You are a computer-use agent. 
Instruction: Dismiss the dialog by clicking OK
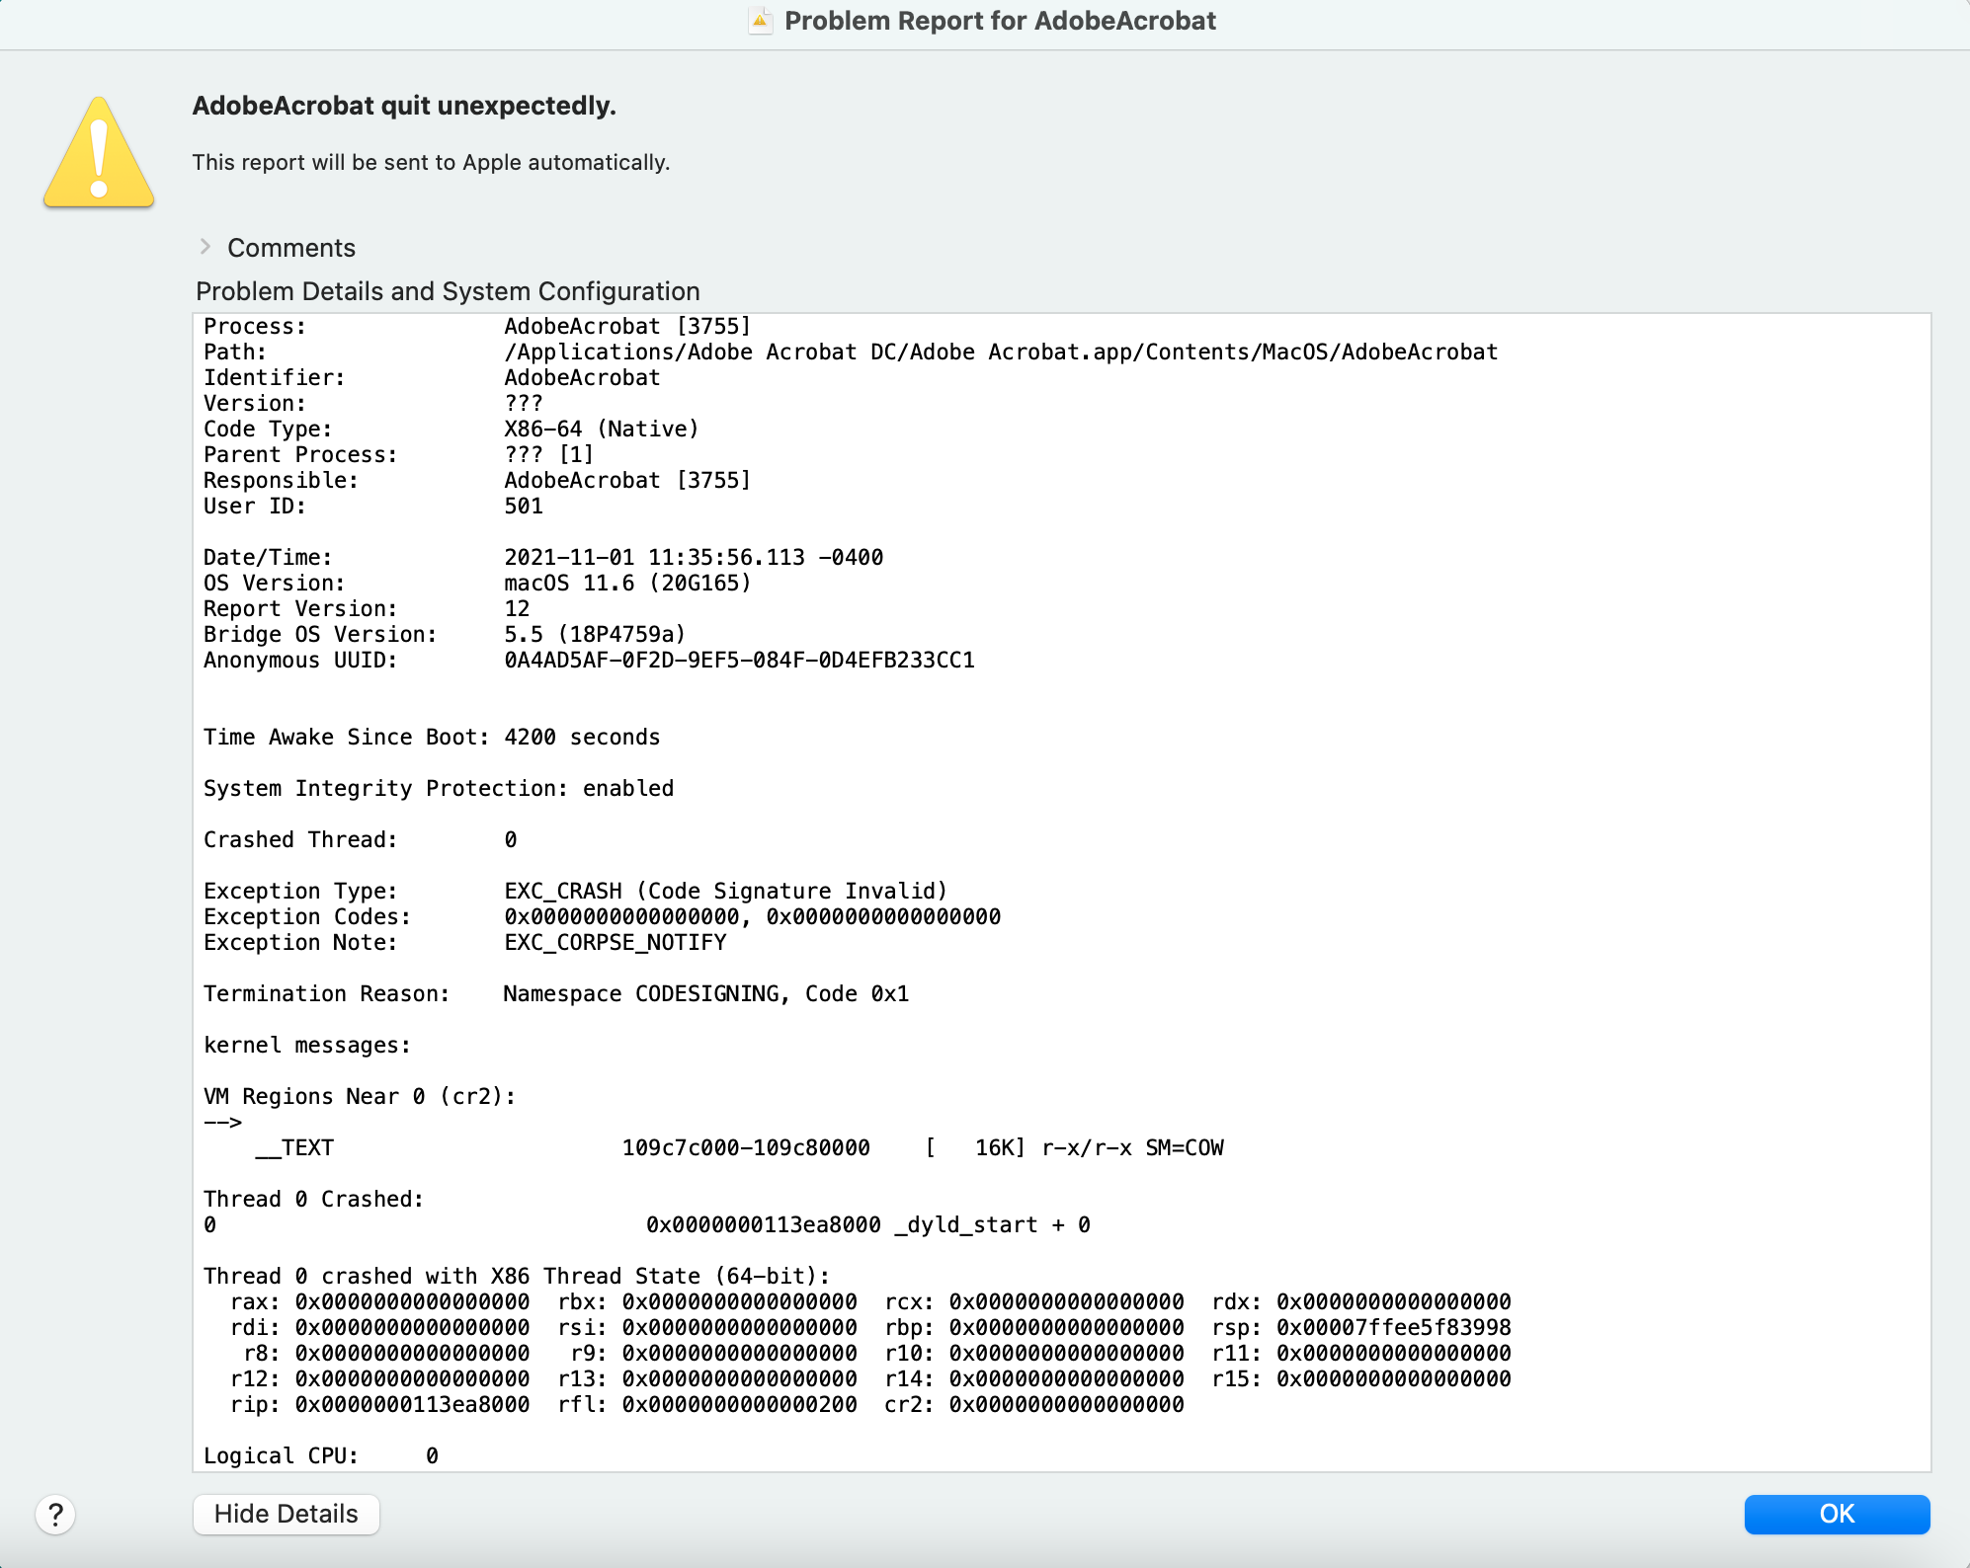point(1836,1514)
